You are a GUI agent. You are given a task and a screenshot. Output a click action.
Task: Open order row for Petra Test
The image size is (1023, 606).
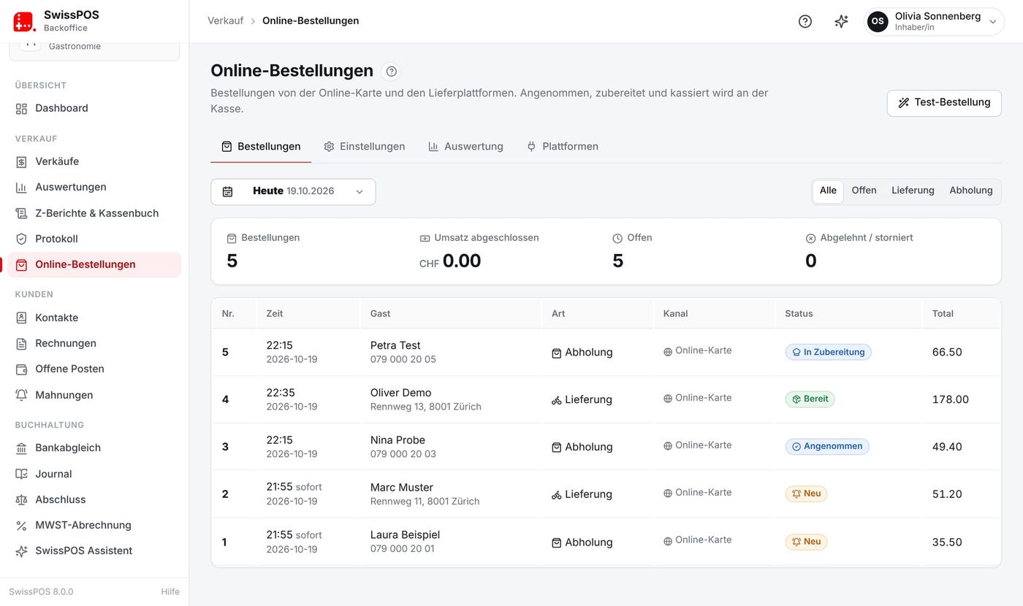(x=606, y=353)
